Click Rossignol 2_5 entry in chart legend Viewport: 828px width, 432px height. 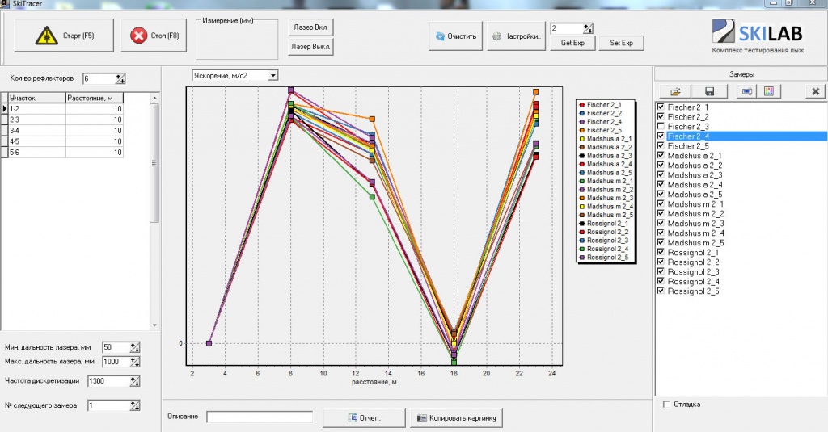[x=603, y=258]
